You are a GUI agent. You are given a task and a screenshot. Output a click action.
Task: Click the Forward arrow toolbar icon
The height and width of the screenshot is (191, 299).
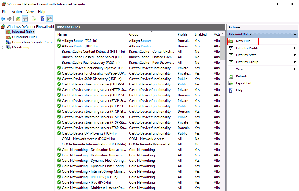(9, 19)
